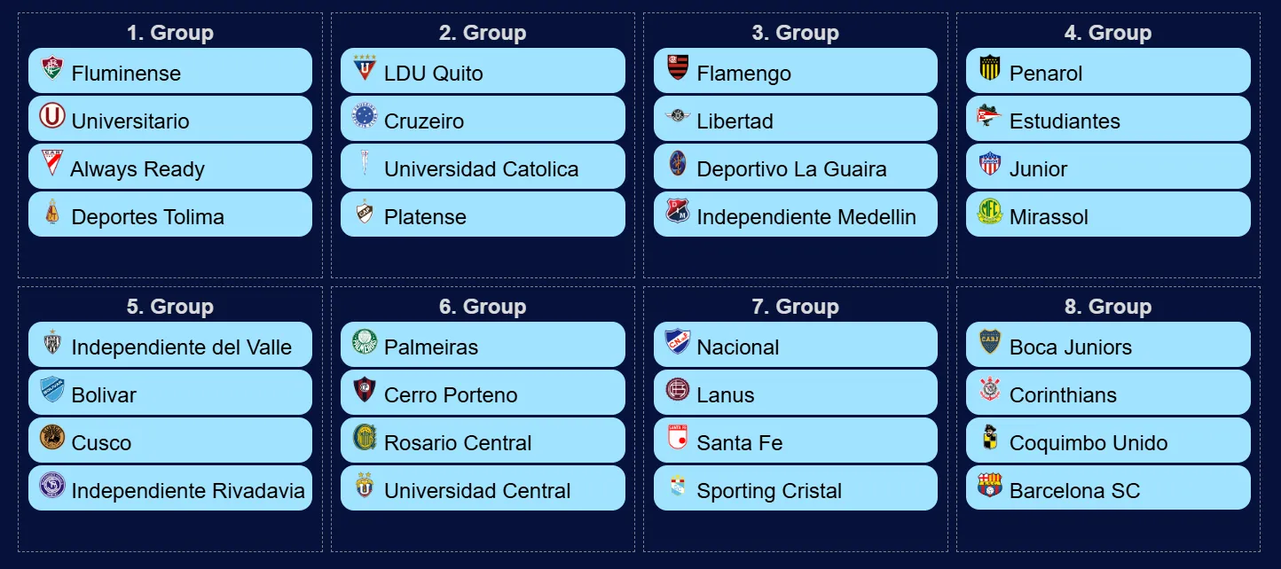Click the Nacional crest icon

678,342
